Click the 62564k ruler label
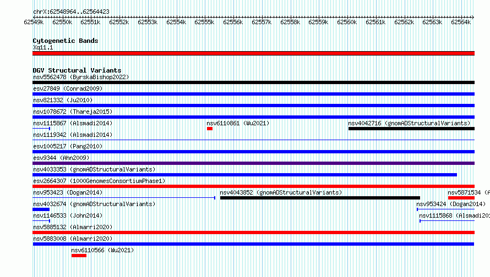The image size is (490, 277). point(461,22)
